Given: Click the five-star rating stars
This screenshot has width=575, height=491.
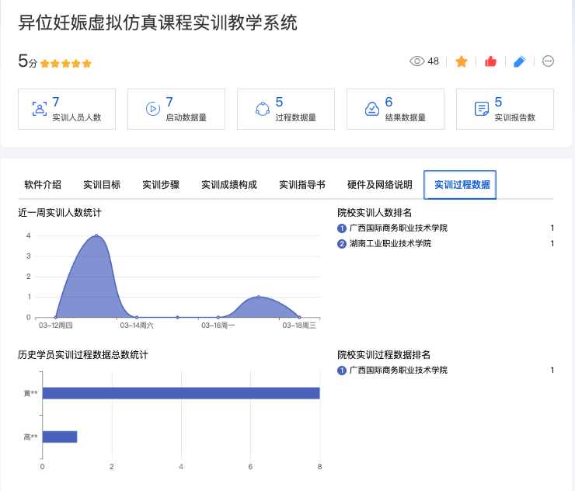Looking at the screenshot, I should 66,64.
